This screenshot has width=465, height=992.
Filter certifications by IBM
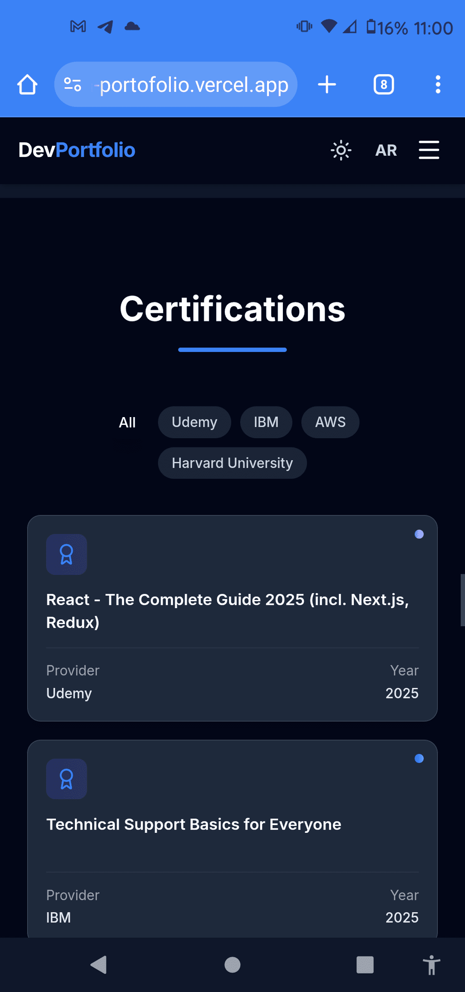[266, 422]
